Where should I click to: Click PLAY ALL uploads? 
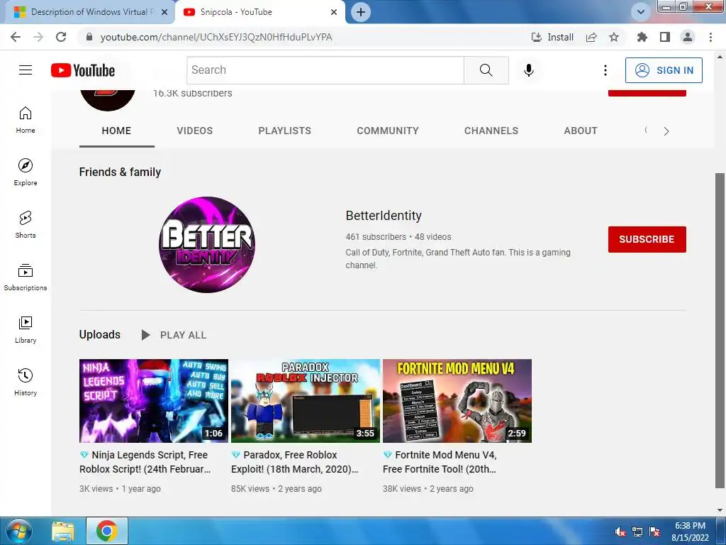click(174, 335)
